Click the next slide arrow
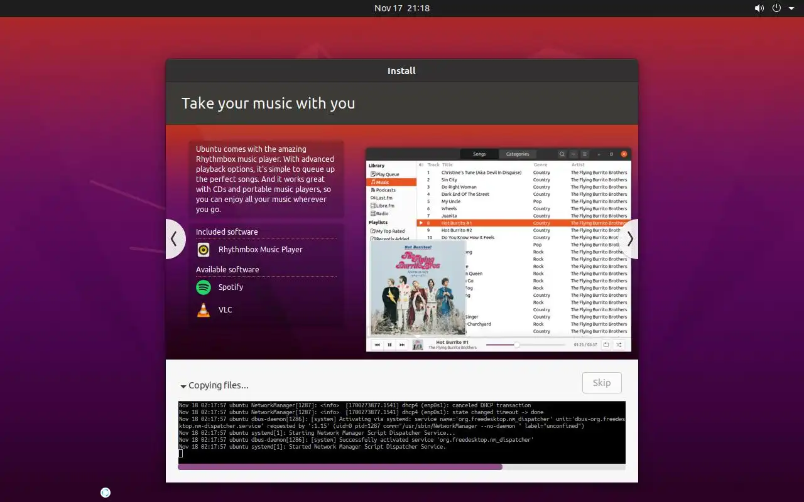The image size is (804, 502). pyautogui.click(x=630, y=239)
